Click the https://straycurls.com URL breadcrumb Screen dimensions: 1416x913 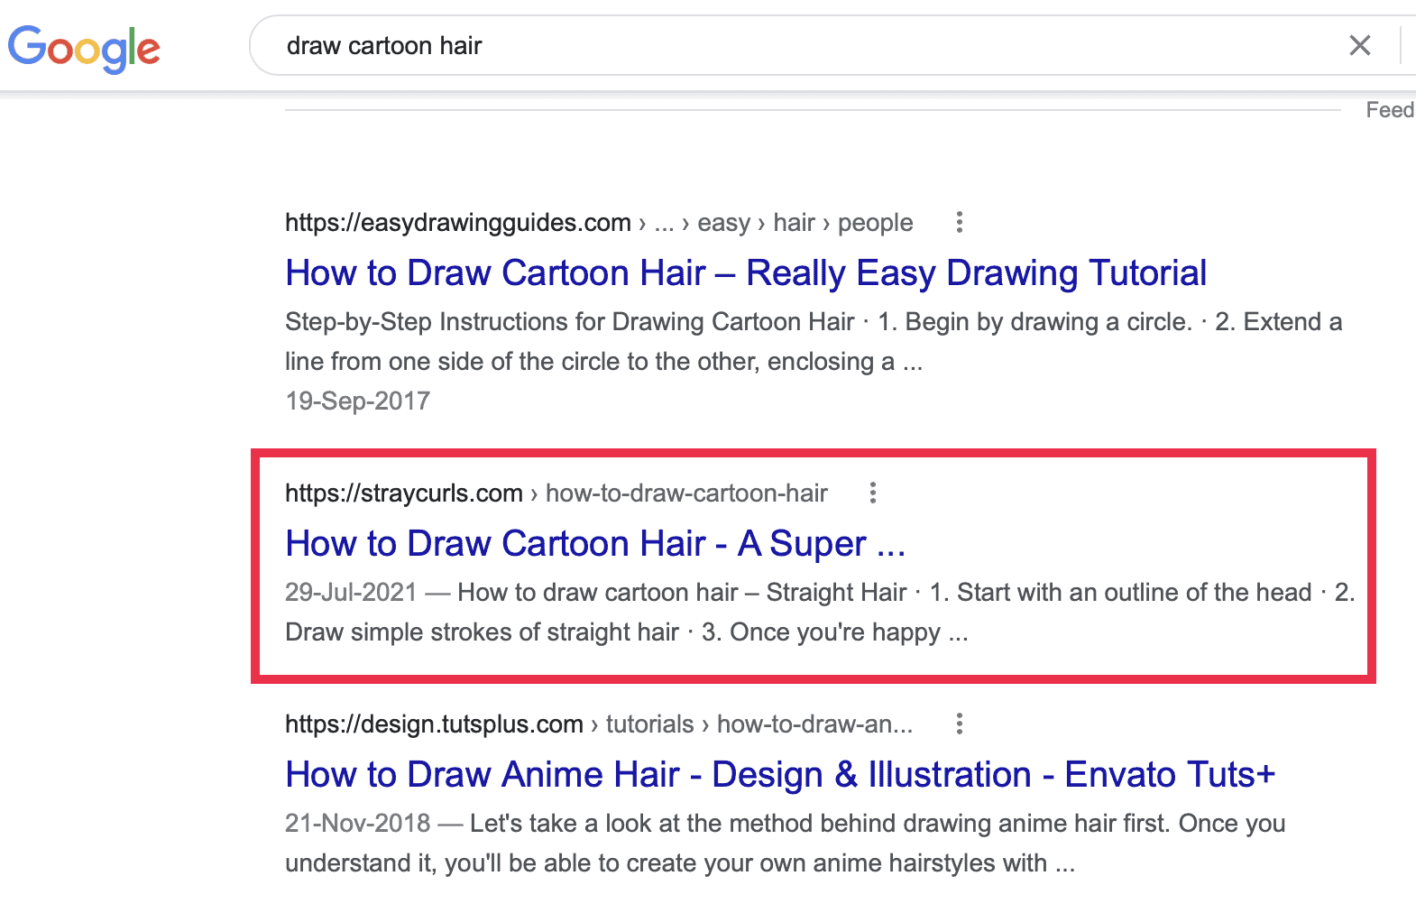[x=556, y=493]
